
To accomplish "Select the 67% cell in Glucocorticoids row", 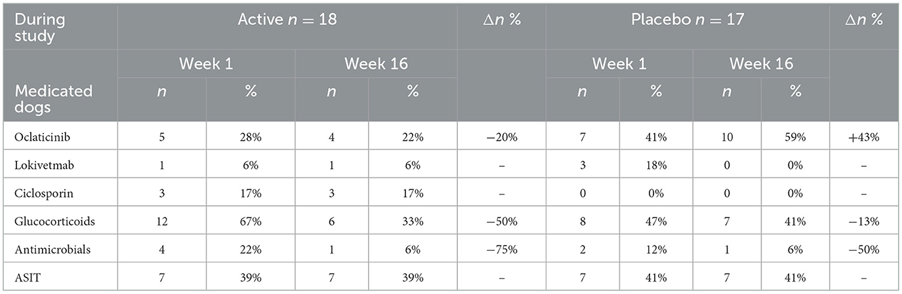I will (250, 221).
